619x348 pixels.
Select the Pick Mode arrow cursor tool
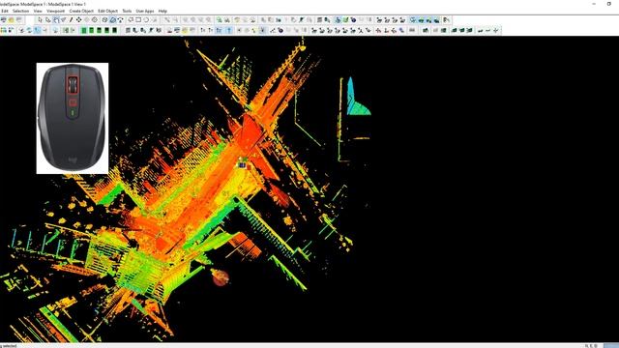40,19
